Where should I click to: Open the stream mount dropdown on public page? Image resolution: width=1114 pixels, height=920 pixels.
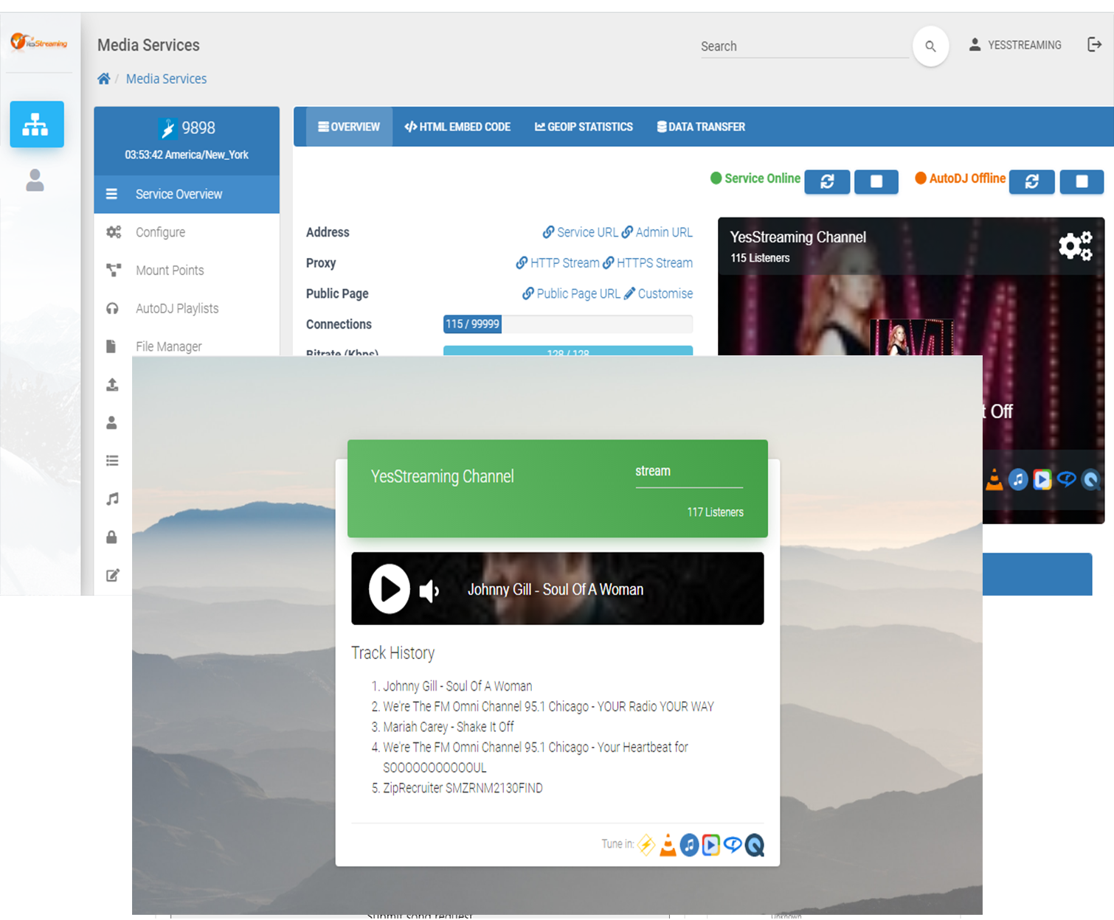pos(689,472)
